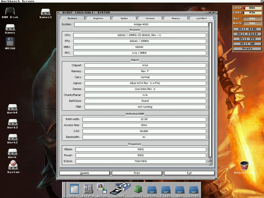Click the Chipset value AGA

pyautogui.click(x=145, y=65)
